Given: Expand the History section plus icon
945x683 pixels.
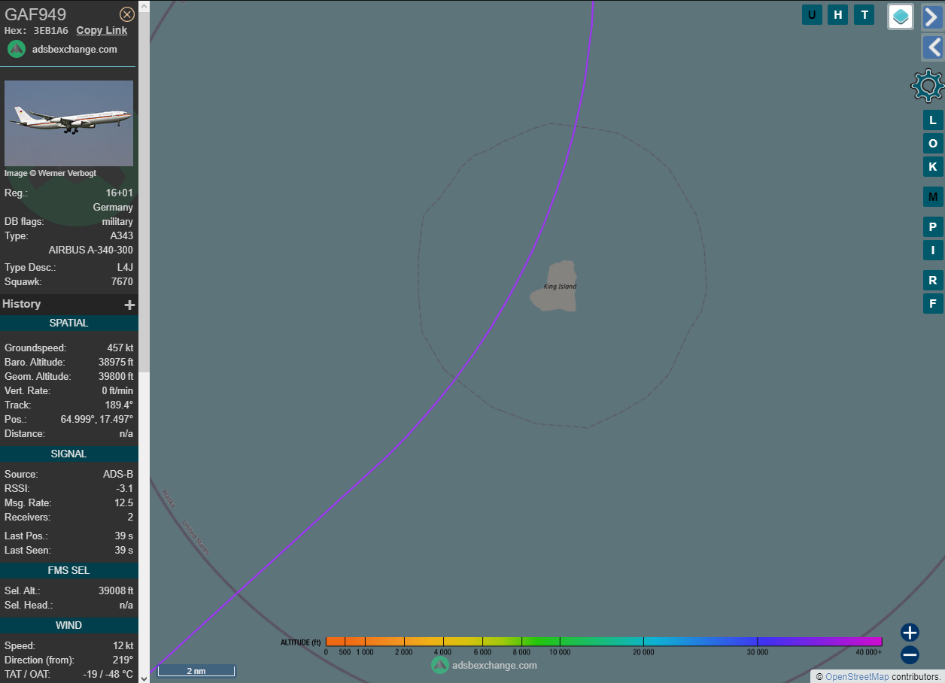Looking at the screenshot, I should [129, 305].
